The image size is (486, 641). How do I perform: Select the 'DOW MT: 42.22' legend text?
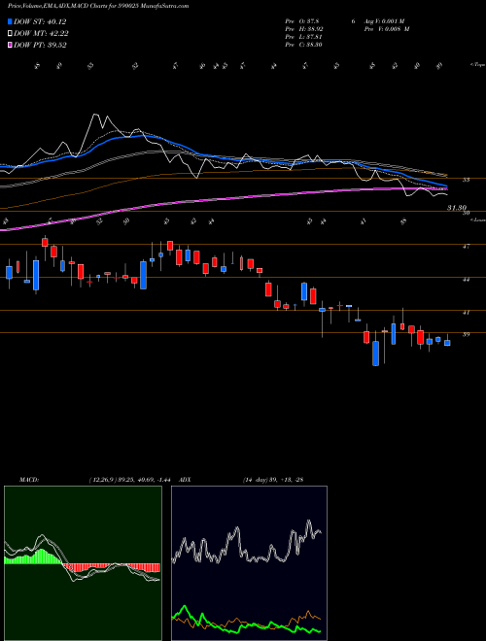pyautogui.click(x=41, y=34)
